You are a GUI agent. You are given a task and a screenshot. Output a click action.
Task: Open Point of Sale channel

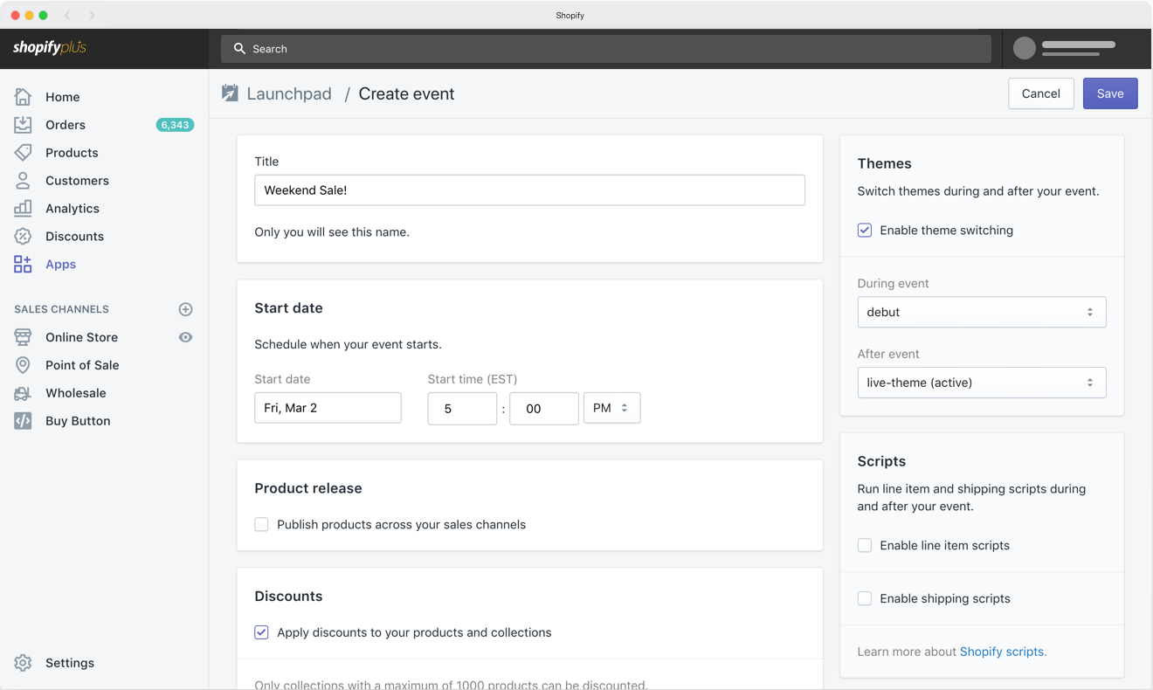coord(82,365)
